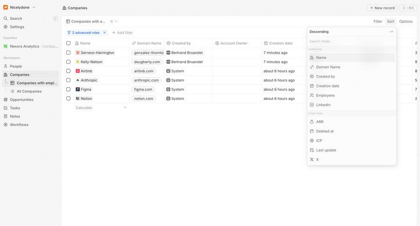The height and width of the screenshot is (226, 420).
Task: Click Add filter
Action: pyautogui.click(x=122, y=33)
